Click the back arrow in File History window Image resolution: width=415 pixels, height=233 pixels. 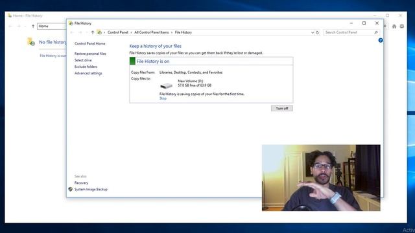click(x=72, y=32)
